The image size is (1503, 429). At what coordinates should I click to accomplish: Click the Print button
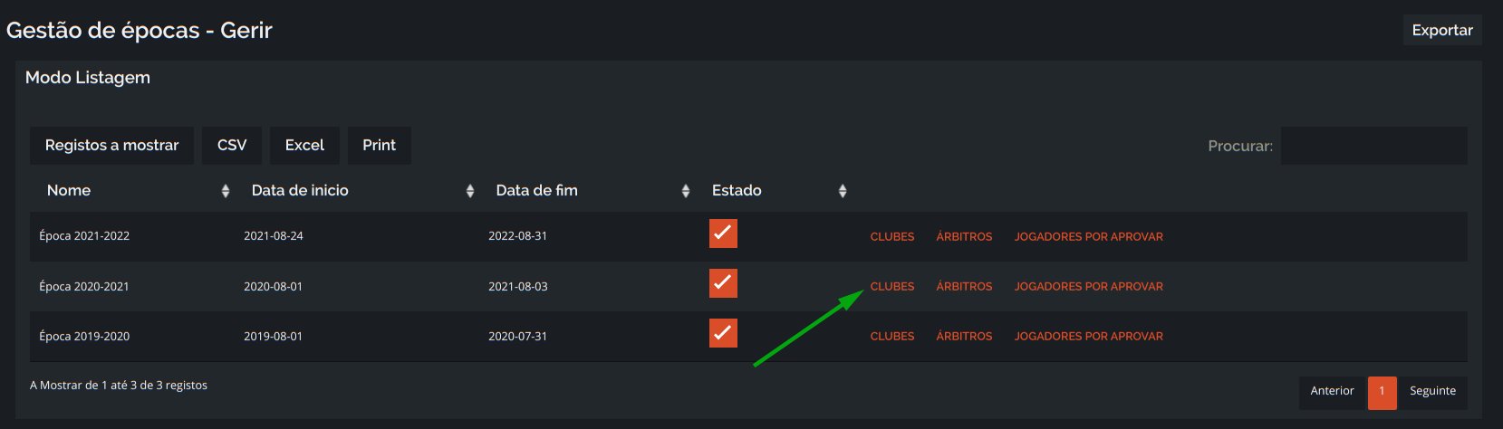point(380,146)
